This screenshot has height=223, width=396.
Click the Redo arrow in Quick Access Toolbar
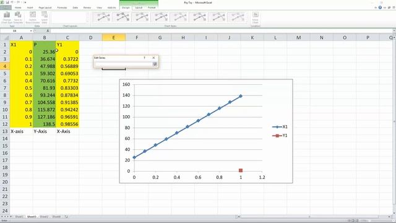pos(18,2)
